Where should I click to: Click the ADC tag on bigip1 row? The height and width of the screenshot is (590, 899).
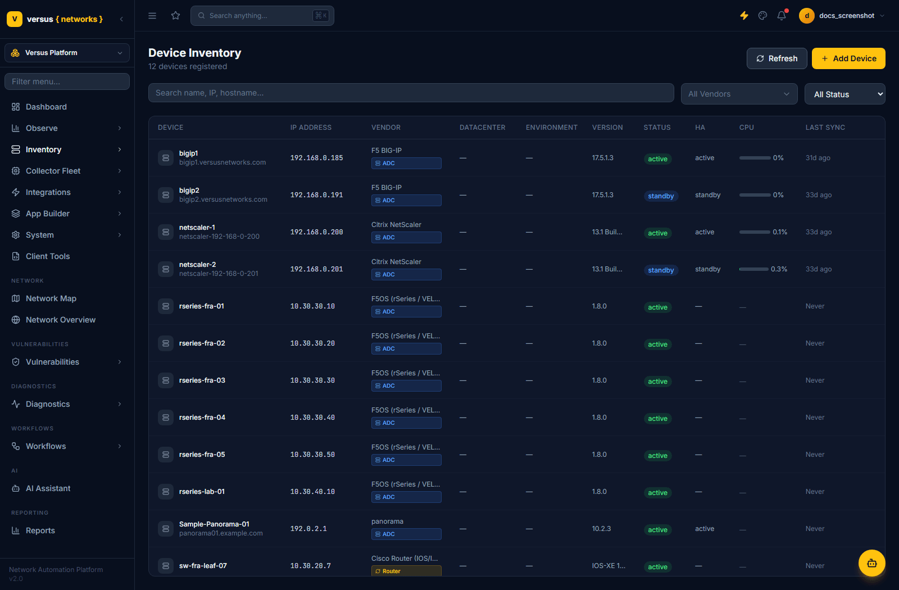click(x=406, y=164)
